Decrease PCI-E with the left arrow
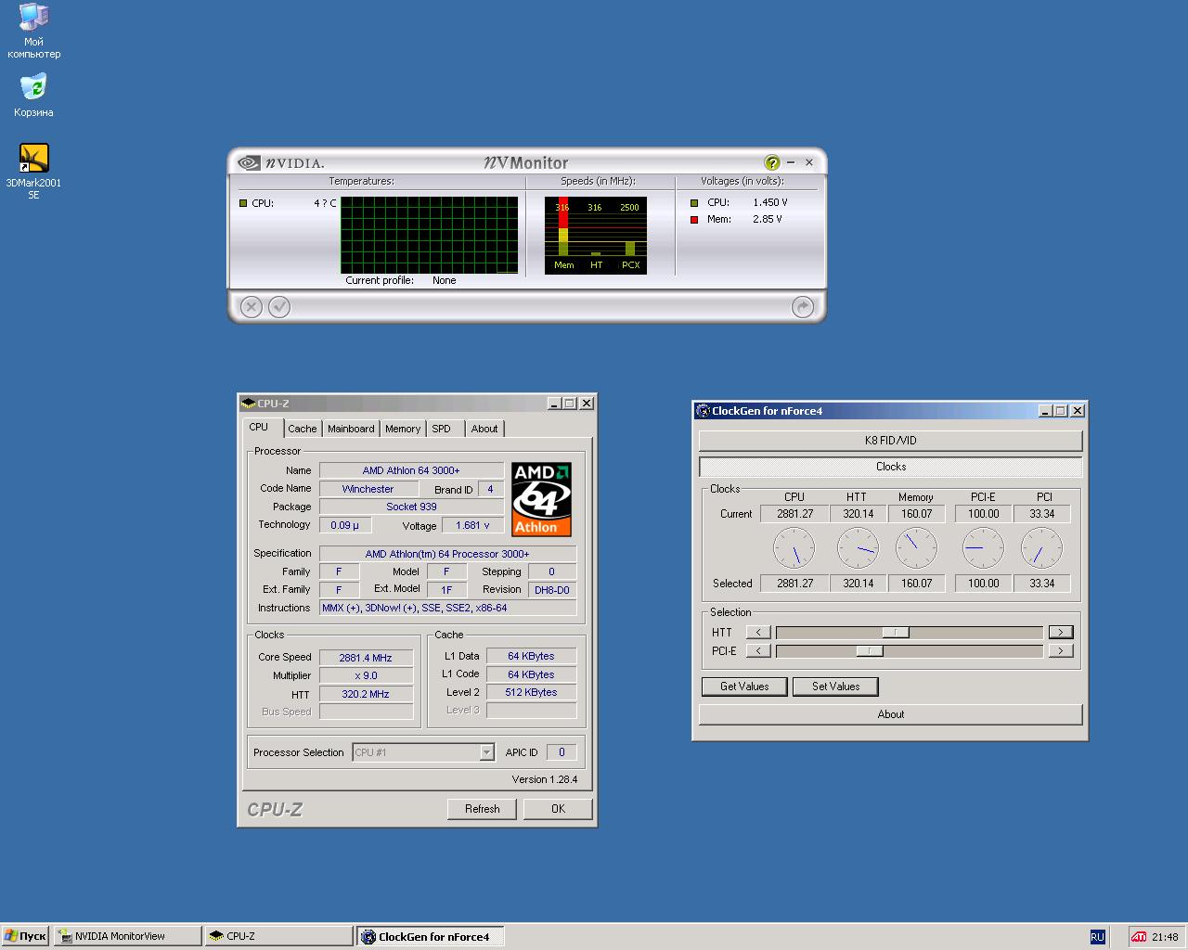Image resolution: width=1188 pixels, height=950 pixels. tap(758, 651)
